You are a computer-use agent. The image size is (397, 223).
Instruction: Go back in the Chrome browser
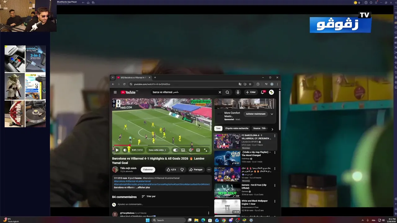(x=113, y=84)
